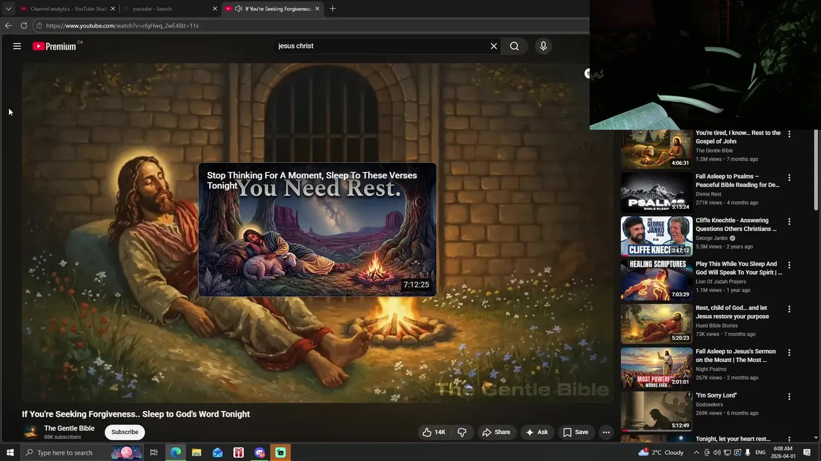Open The Gentle Bible channel name

(69, 428)
